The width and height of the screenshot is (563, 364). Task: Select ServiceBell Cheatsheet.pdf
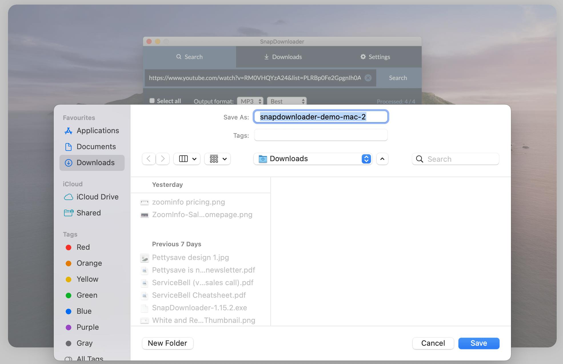[x=201, y=295]
